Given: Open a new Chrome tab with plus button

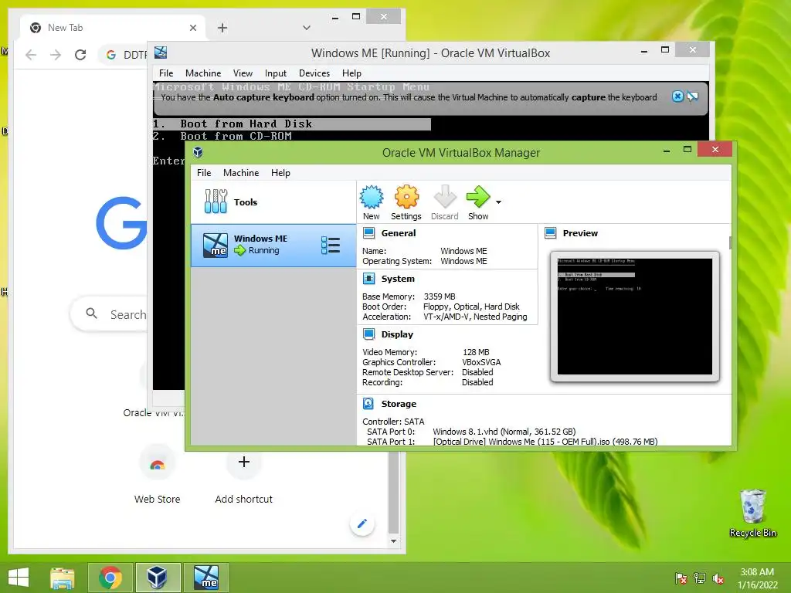Looking at the screenshot, I should point(222,28).
